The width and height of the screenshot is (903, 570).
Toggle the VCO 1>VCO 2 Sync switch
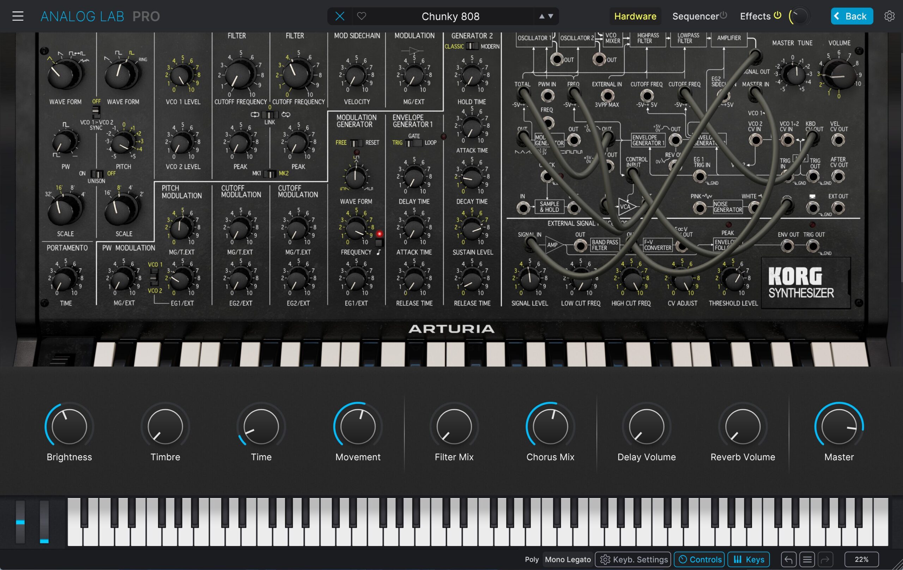[96, 111]
